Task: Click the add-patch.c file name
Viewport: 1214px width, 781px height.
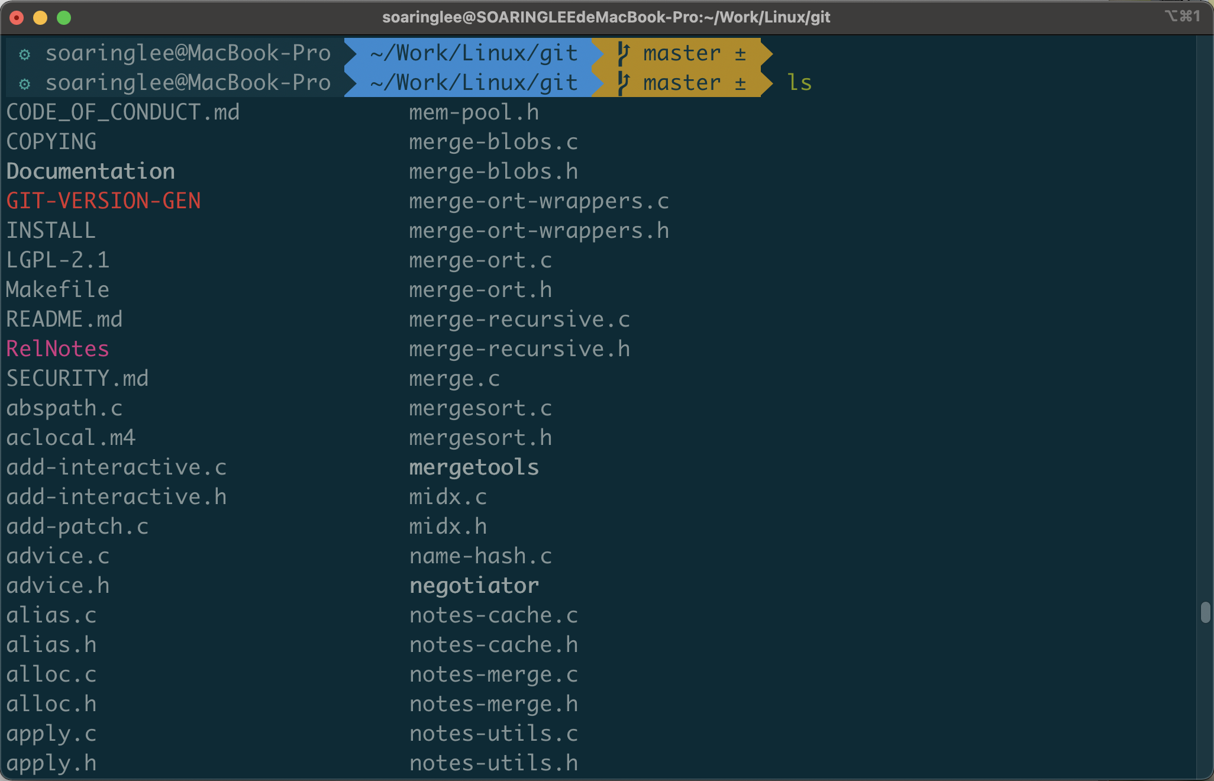Action: pyautogui.click(x=78, y=527)
